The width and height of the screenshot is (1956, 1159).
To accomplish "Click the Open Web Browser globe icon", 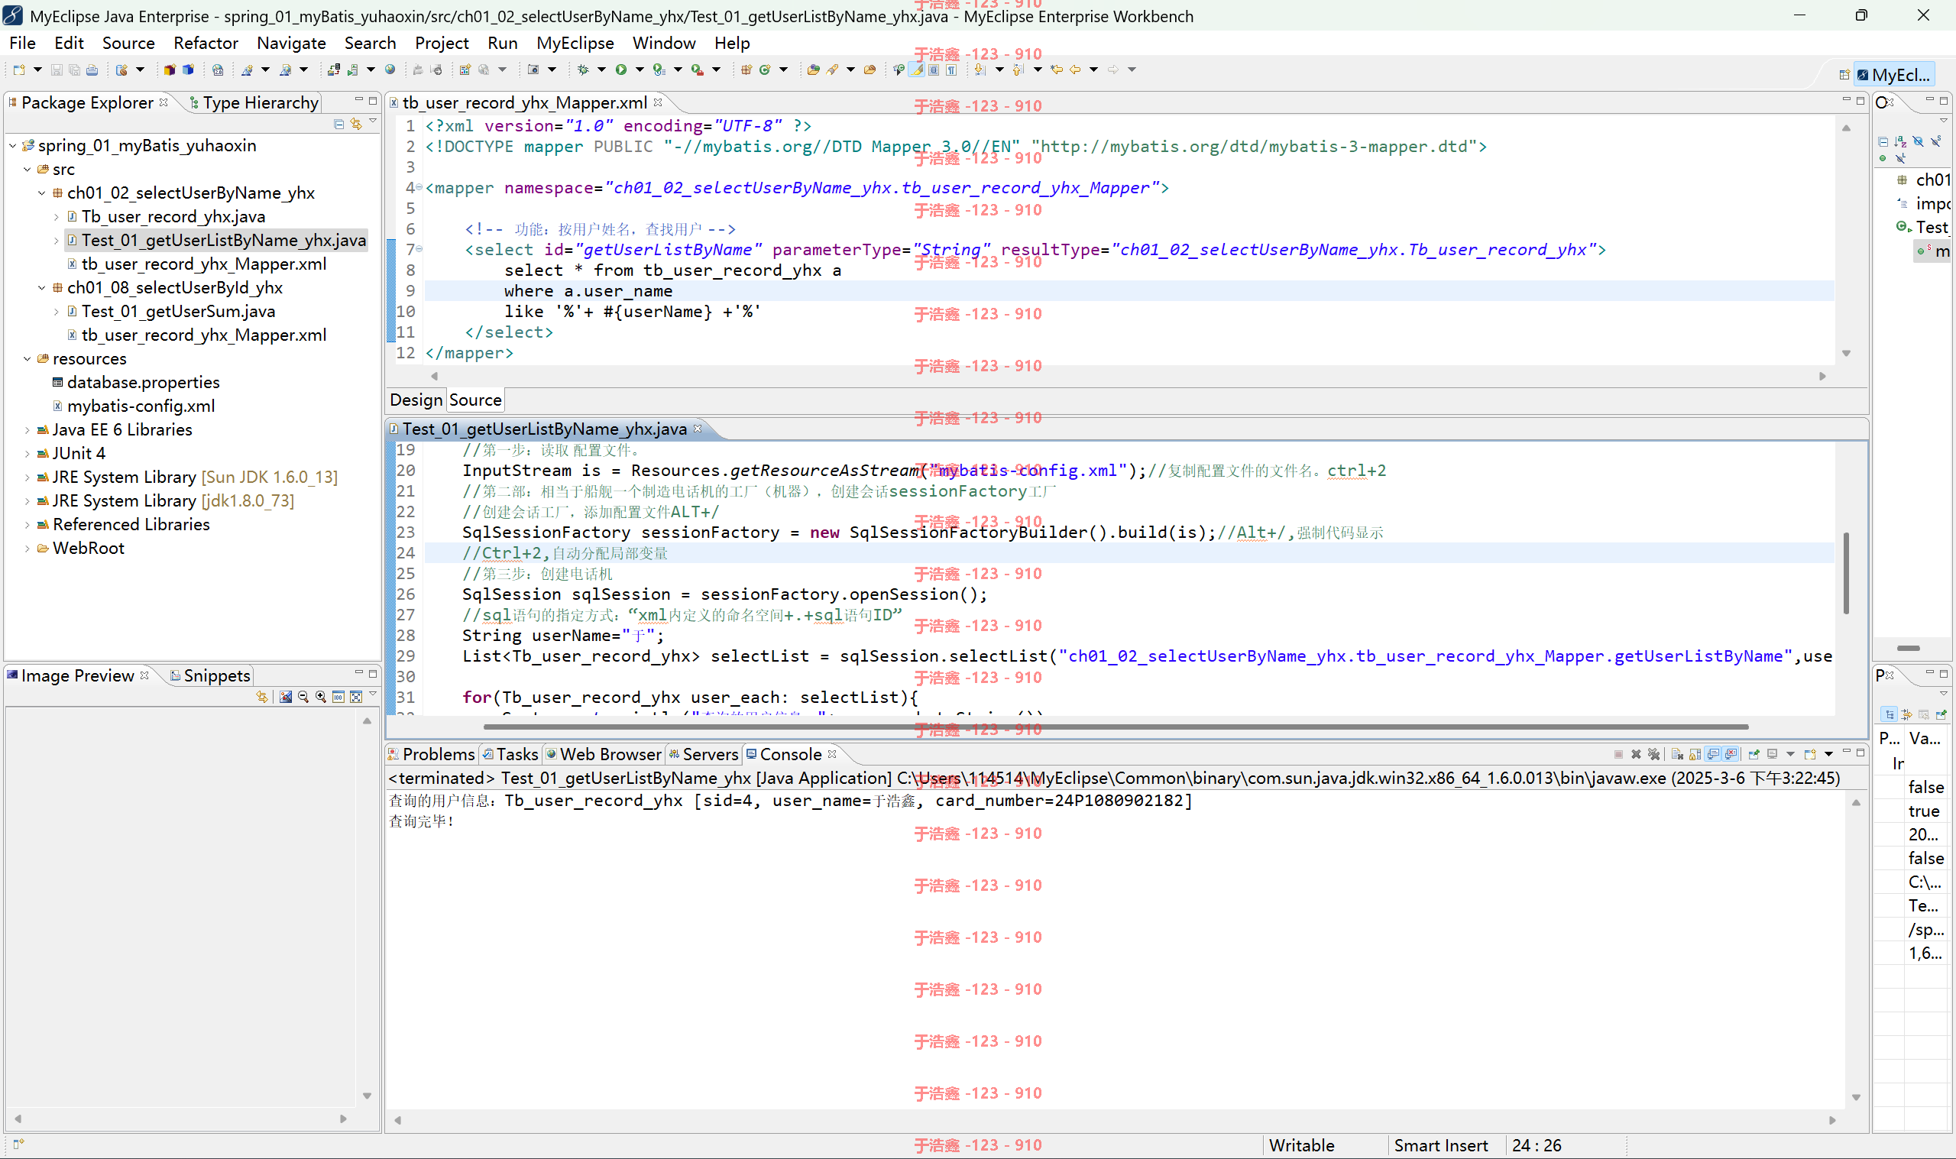I will click(390, 70).
